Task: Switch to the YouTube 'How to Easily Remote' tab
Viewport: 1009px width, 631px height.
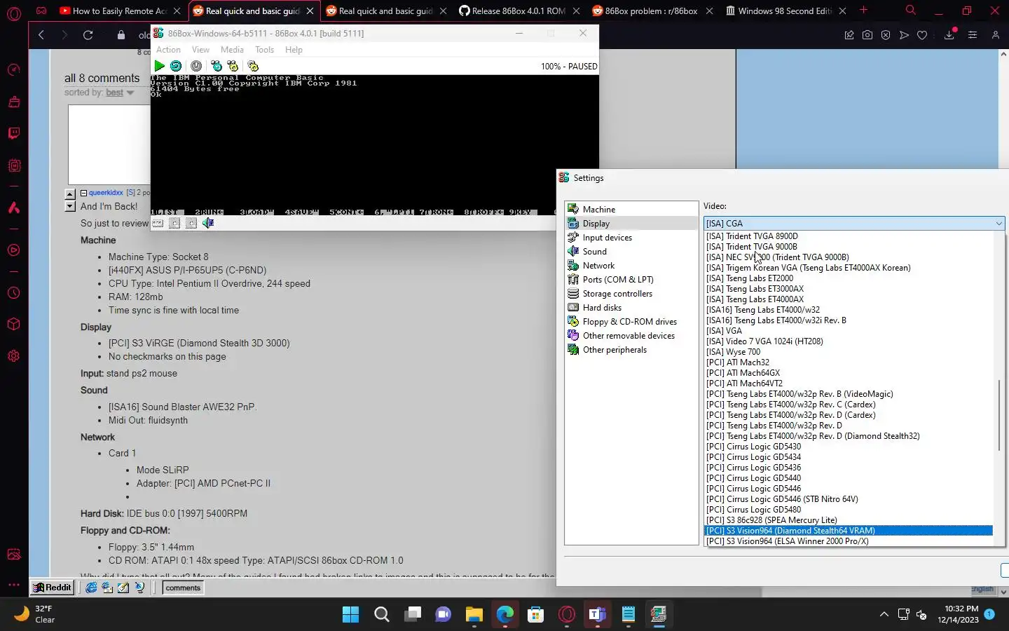Action: [120, 11]
